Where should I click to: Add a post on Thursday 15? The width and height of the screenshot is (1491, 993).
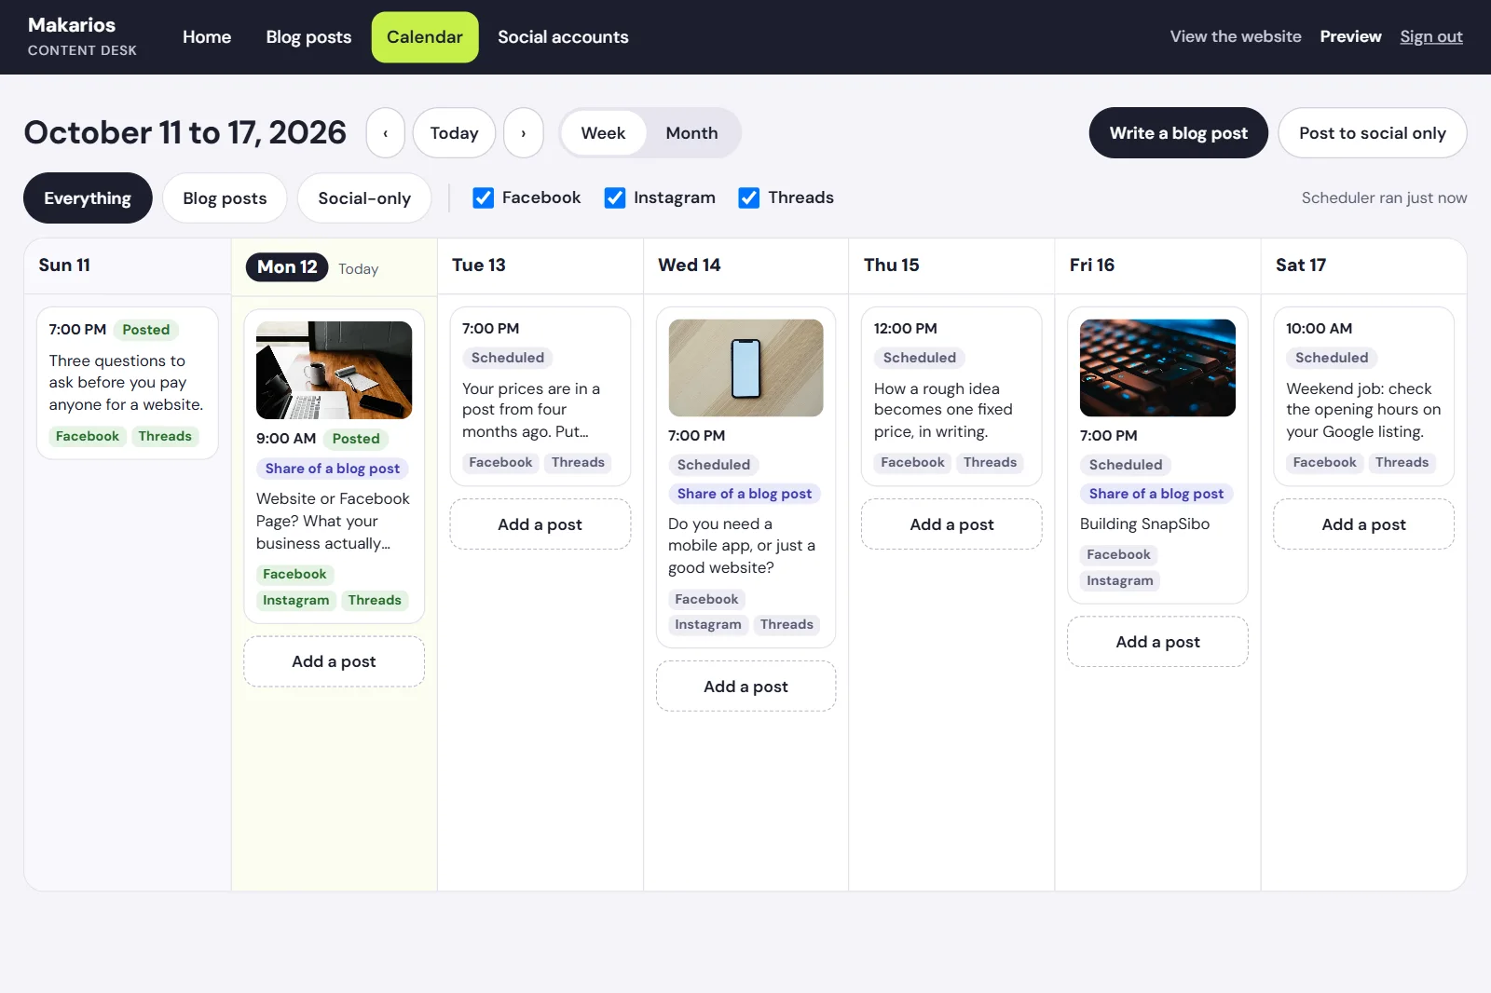pyautogui.click(x=951, y=524)
